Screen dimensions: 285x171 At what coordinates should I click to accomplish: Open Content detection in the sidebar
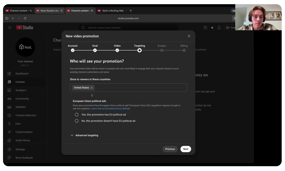click(26, 115)
